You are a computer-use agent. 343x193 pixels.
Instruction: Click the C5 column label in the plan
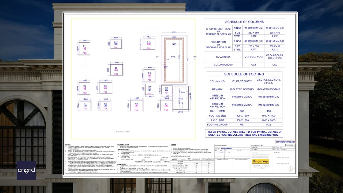point(85,86)
